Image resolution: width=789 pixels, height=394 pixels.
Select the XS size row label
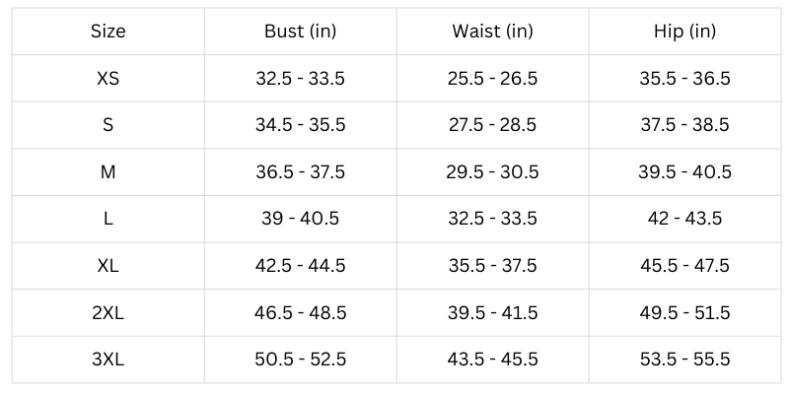[x=108, y=79]
